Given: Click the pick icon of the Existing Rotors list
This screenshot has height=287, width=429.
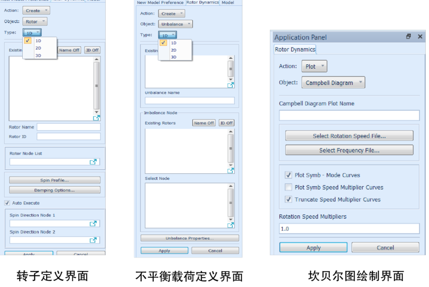Looking at the screenshot, I should pyautogui.click(x=231, y=171).
